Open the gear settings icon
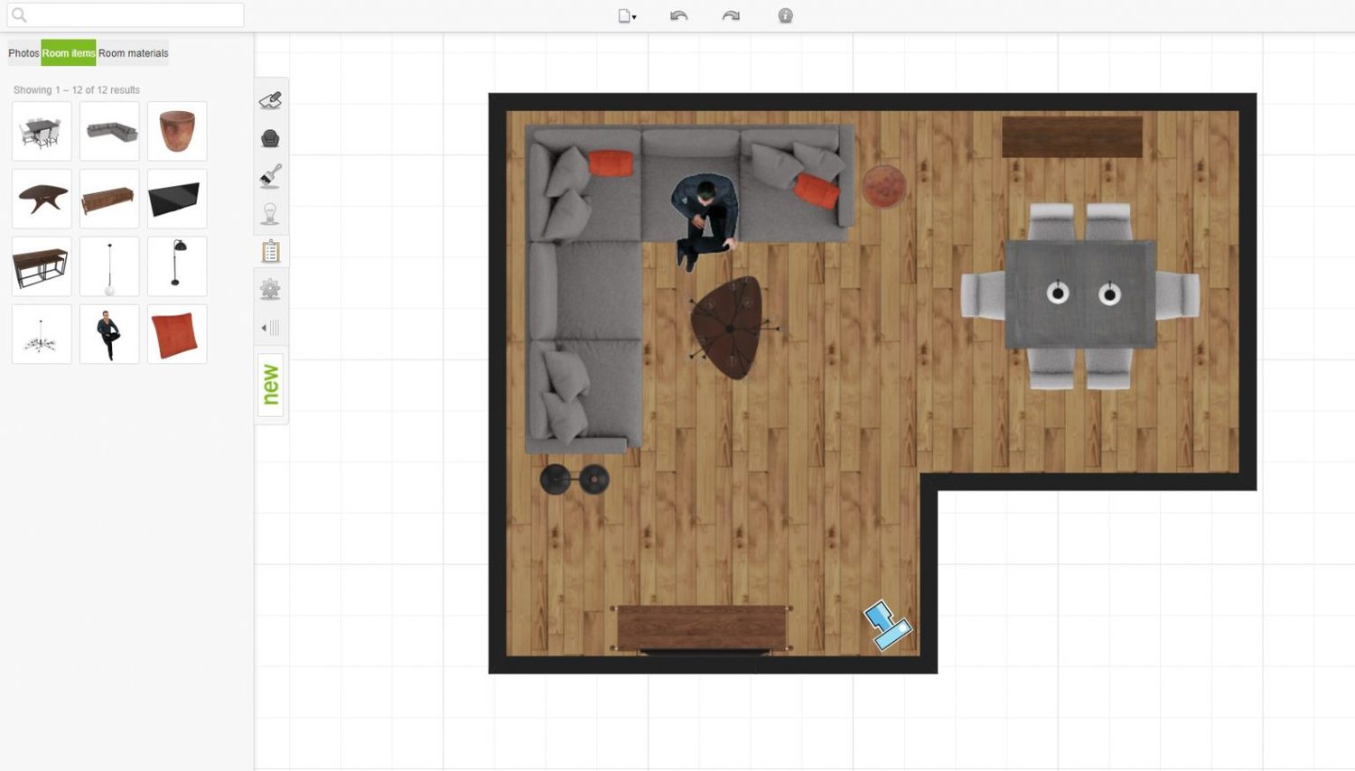Viewport: 1355px width, 771px height. click(x=271, y=288)
